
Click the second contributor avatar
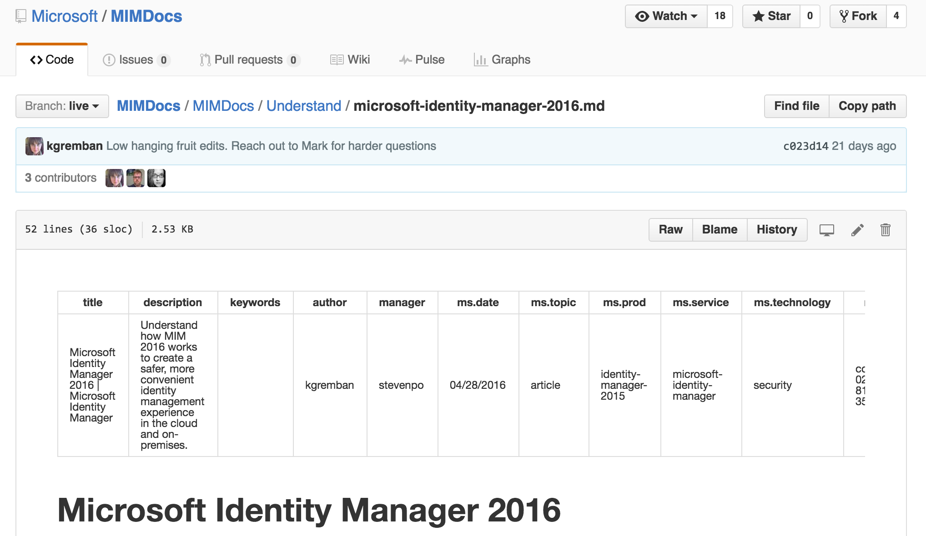point(136,178)
